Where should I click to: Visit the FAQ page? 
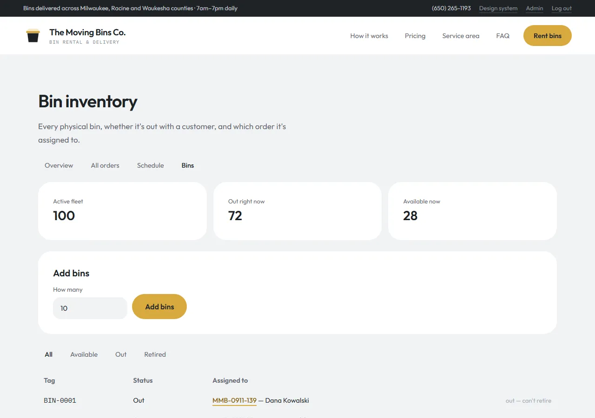503,36
